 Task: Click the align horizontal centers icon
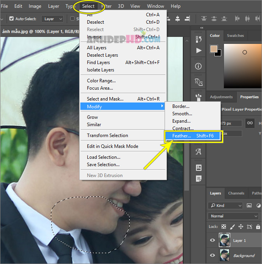177,19
